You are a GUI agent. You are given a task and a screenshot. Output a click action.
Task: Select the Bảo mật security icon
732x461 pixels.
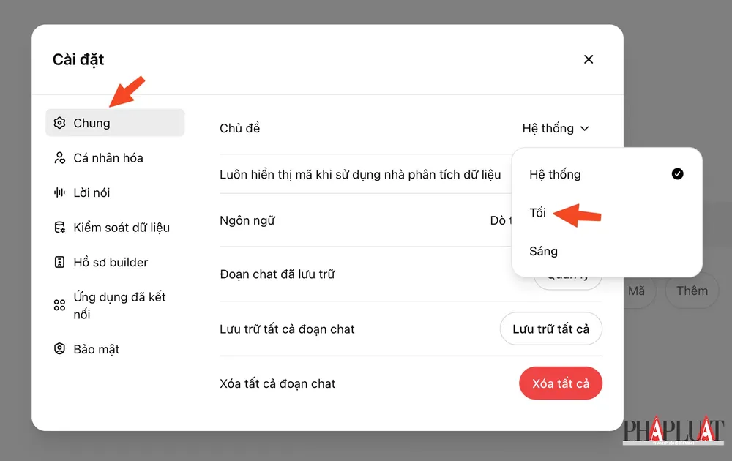click(x=59, y=349)
